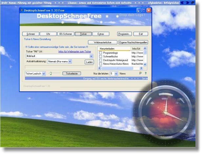The image size is (202, 154).
Task: Click the ticker bar's left arrow icon
Action: (182, 2)
